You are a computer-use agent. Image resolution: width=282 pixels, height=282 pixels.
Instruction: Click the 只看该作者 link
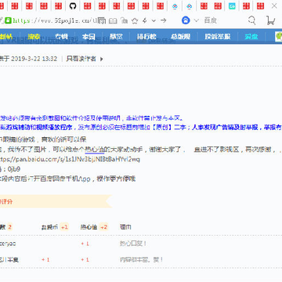(x=81, y=59)
